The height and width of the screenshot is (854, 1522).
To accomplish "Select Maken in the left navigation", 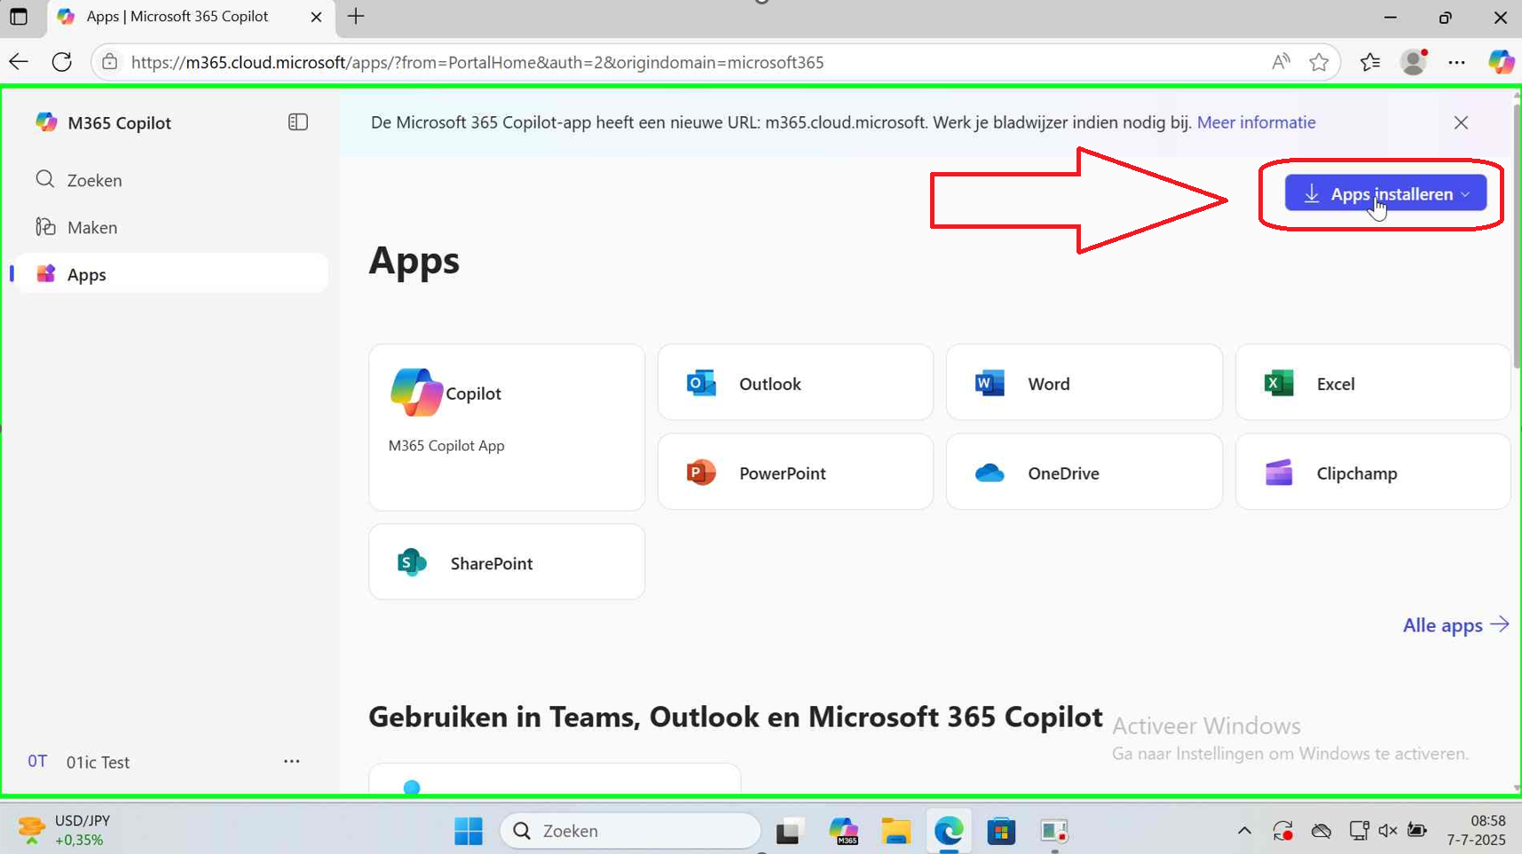I will point(91,227).
